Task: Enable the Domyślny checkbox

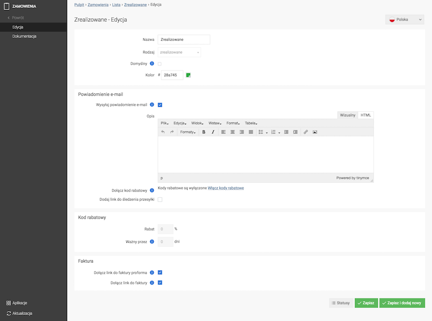Action: (x=158, y=63)
